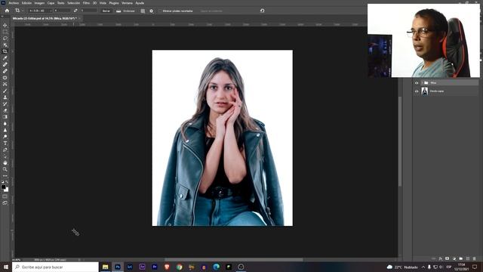483x272 pixels.
Task: Open the Edición menu
Action: tap(26, 3)
